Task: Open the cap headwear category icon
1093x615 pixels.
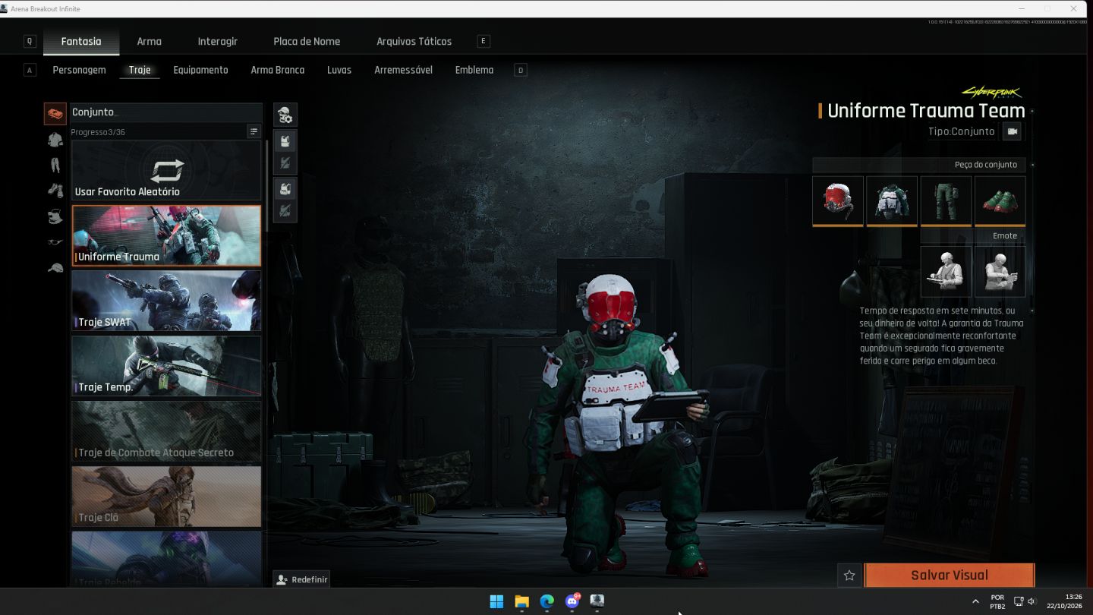Action: point(55,268)
